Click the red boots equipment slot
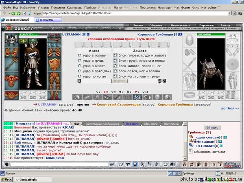Viewport: 244px width, 183px height. tap(54, 95)
